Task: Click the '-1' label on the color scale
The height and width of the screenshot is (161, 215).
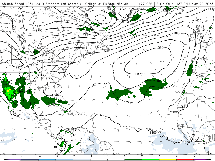Action: point(90,156)
